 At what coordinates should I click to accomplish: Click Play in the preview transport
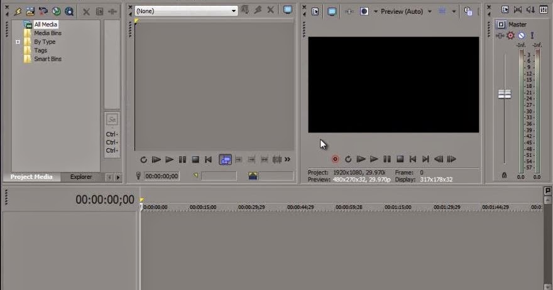pyautogui.click(x=374, y=159)
